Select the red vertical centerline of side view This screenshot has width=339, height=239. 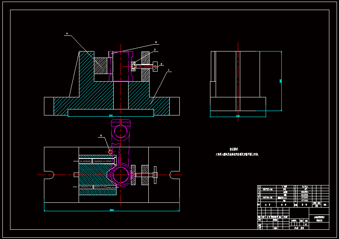click(x=238, y=82)
